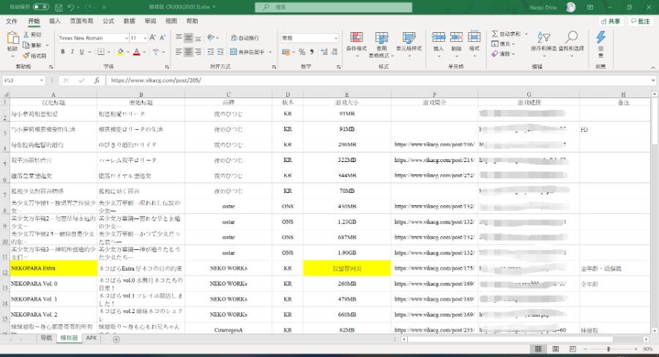Switch to the 数据 (Data) tab
The image size is (659, 357).
coord(130,21)
